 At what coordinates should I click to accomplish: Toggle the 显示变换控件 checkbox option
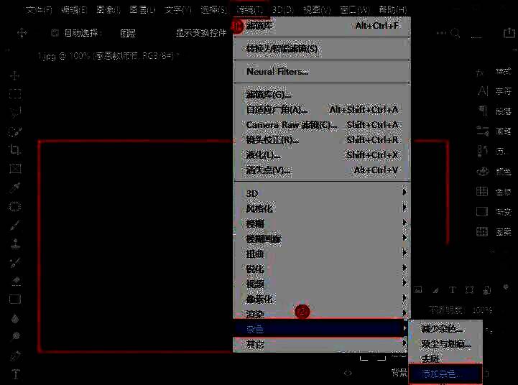[201, 33]
